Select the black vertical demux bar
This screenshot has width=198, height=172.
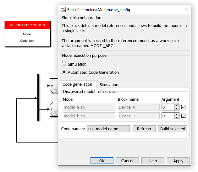pyautogui.click(x=38, y=97)
